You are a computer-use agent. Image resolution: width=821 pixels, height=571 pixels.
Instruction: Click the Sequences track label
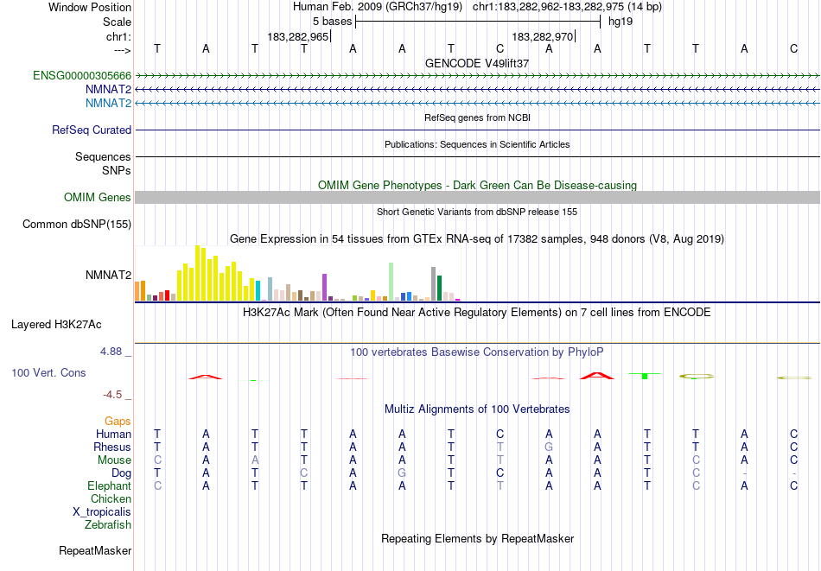[103, 156]
